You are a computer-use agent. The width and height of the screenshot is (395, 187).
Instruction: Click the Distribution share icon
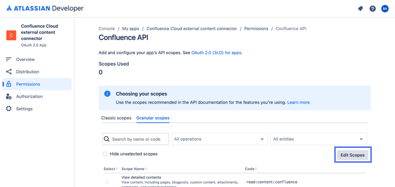point(9,72)
